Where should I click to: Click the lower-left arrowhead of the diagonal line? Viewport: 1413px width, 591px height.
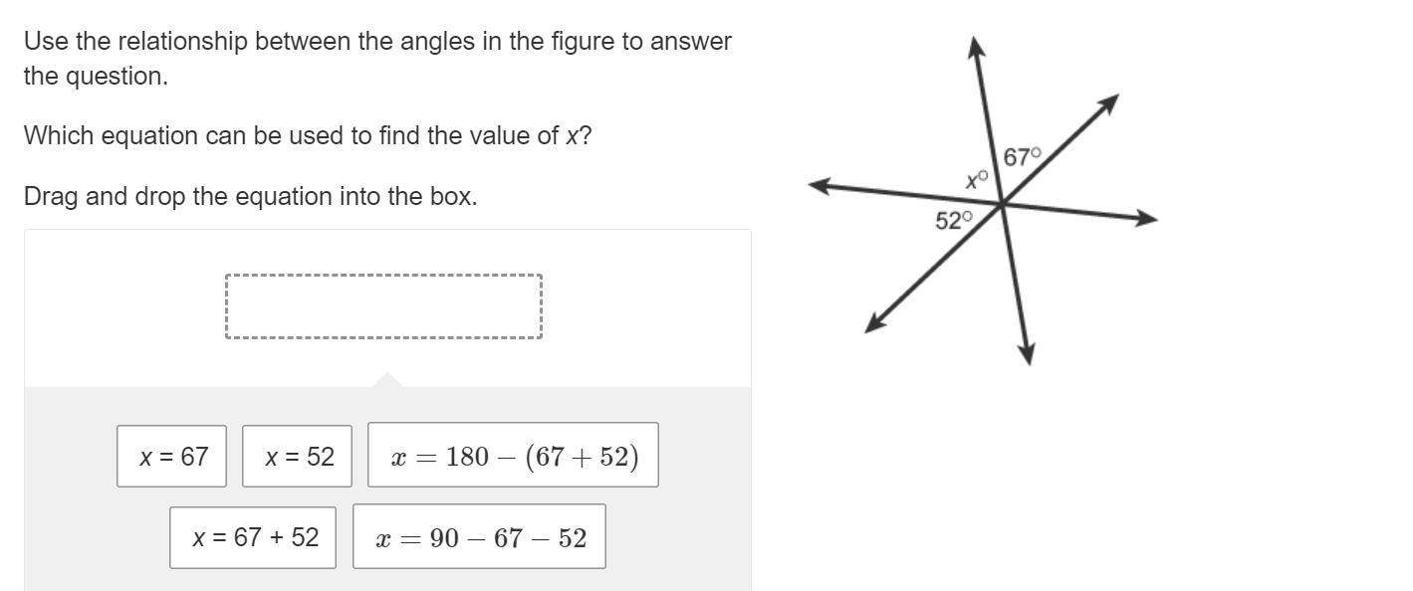tap(873, 324)
